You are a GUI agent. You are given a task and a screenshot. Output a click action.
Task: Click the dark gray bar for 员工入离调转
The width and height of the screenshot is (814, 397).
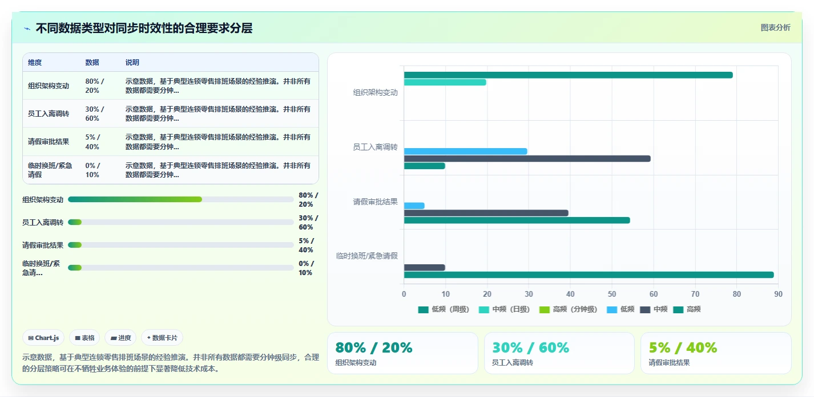coord(527,158)
